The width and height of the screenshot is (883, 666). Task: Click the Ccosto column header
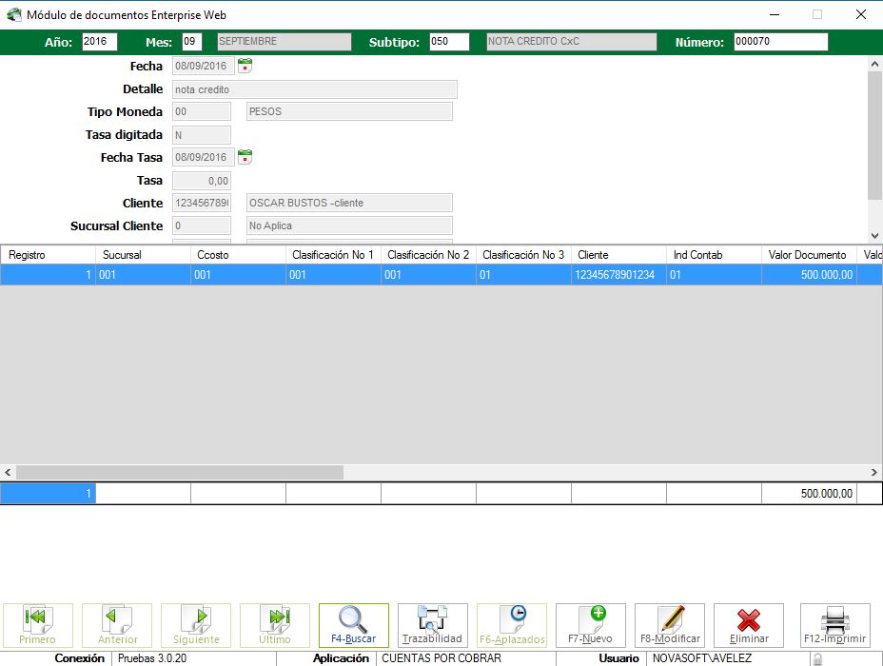point(238,255)
